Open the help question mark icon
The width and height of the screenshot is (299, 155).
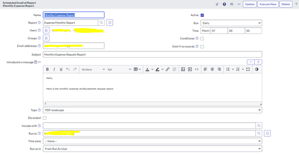[224, 4]
